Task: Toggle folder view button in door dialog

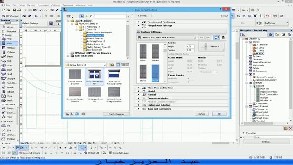Action: 69,16
